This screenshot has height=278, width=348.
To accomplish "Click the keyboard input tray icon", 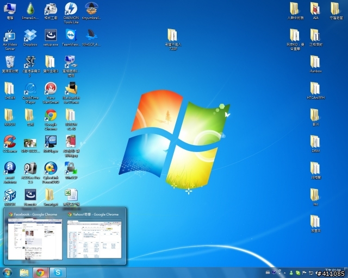I will pyautogui.click(x=268, y=272).
